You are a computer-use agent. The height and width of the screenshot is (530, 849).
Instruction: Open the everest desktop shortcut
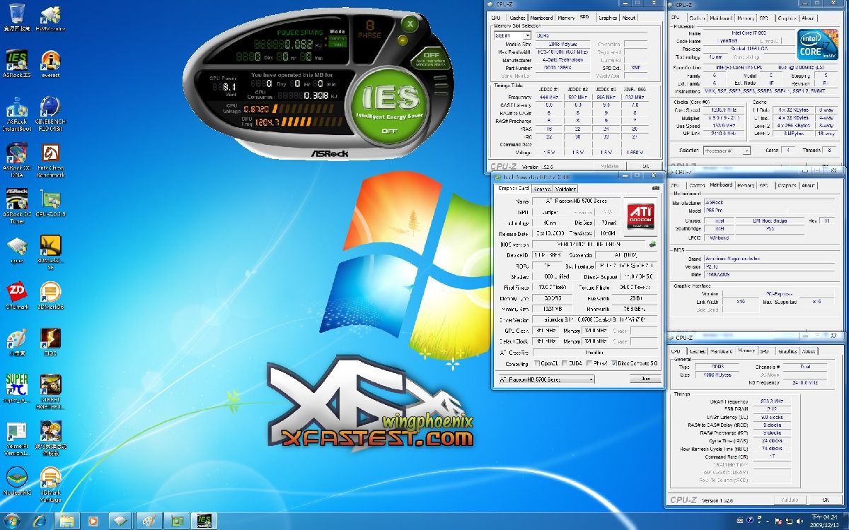point(50,64)
